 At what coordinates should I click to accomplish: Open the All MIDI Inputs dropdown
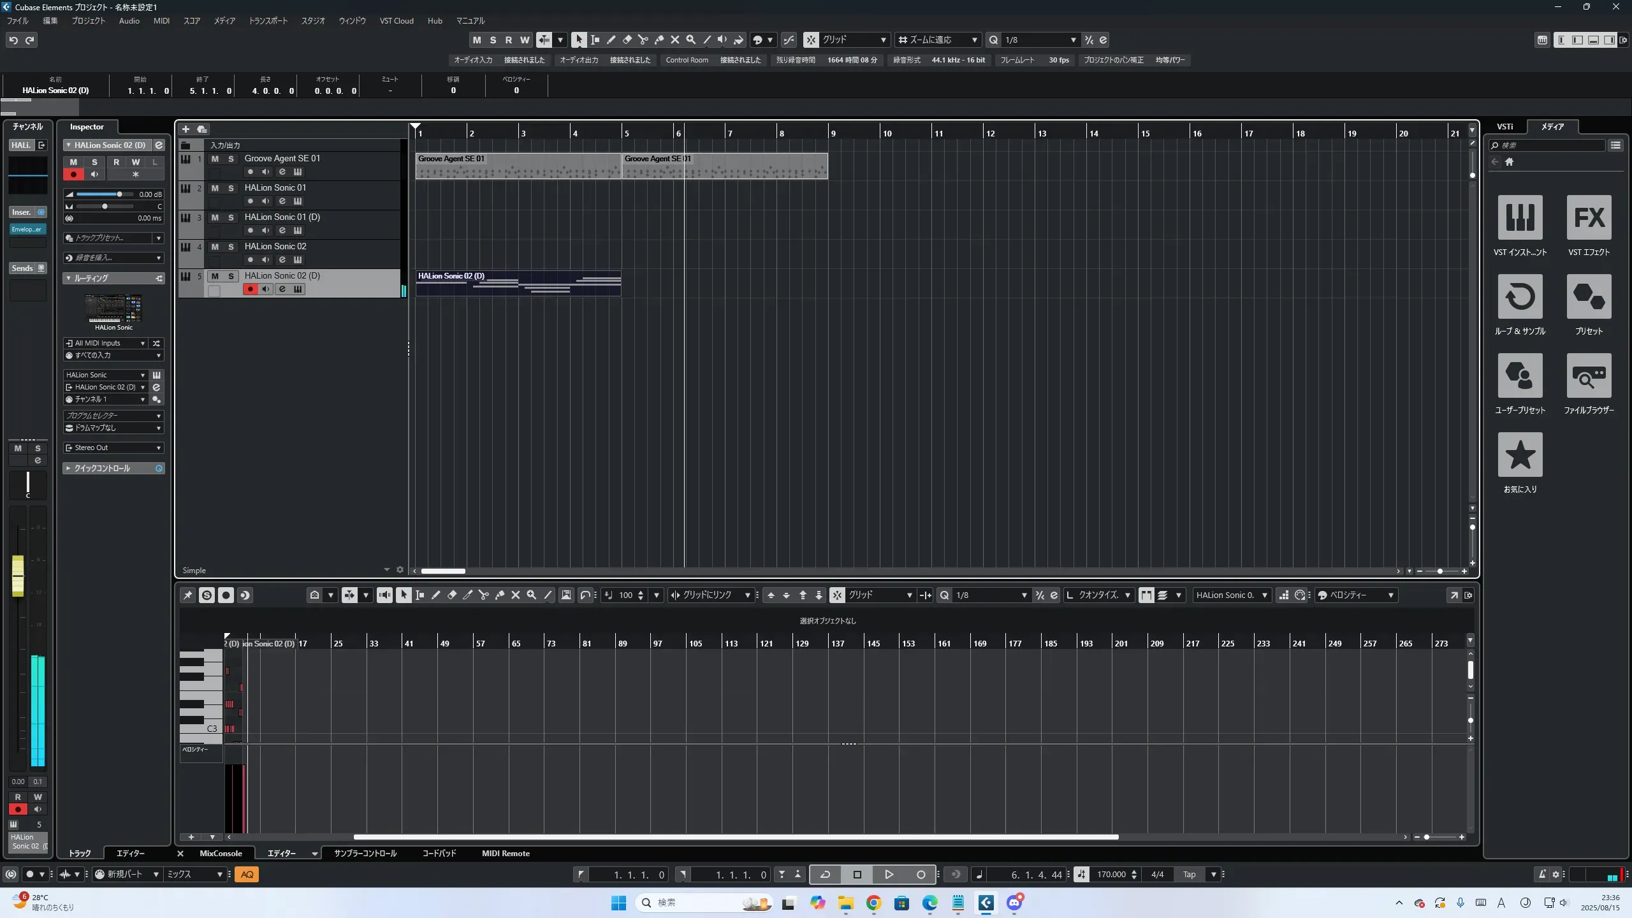(x=106, y=343)
